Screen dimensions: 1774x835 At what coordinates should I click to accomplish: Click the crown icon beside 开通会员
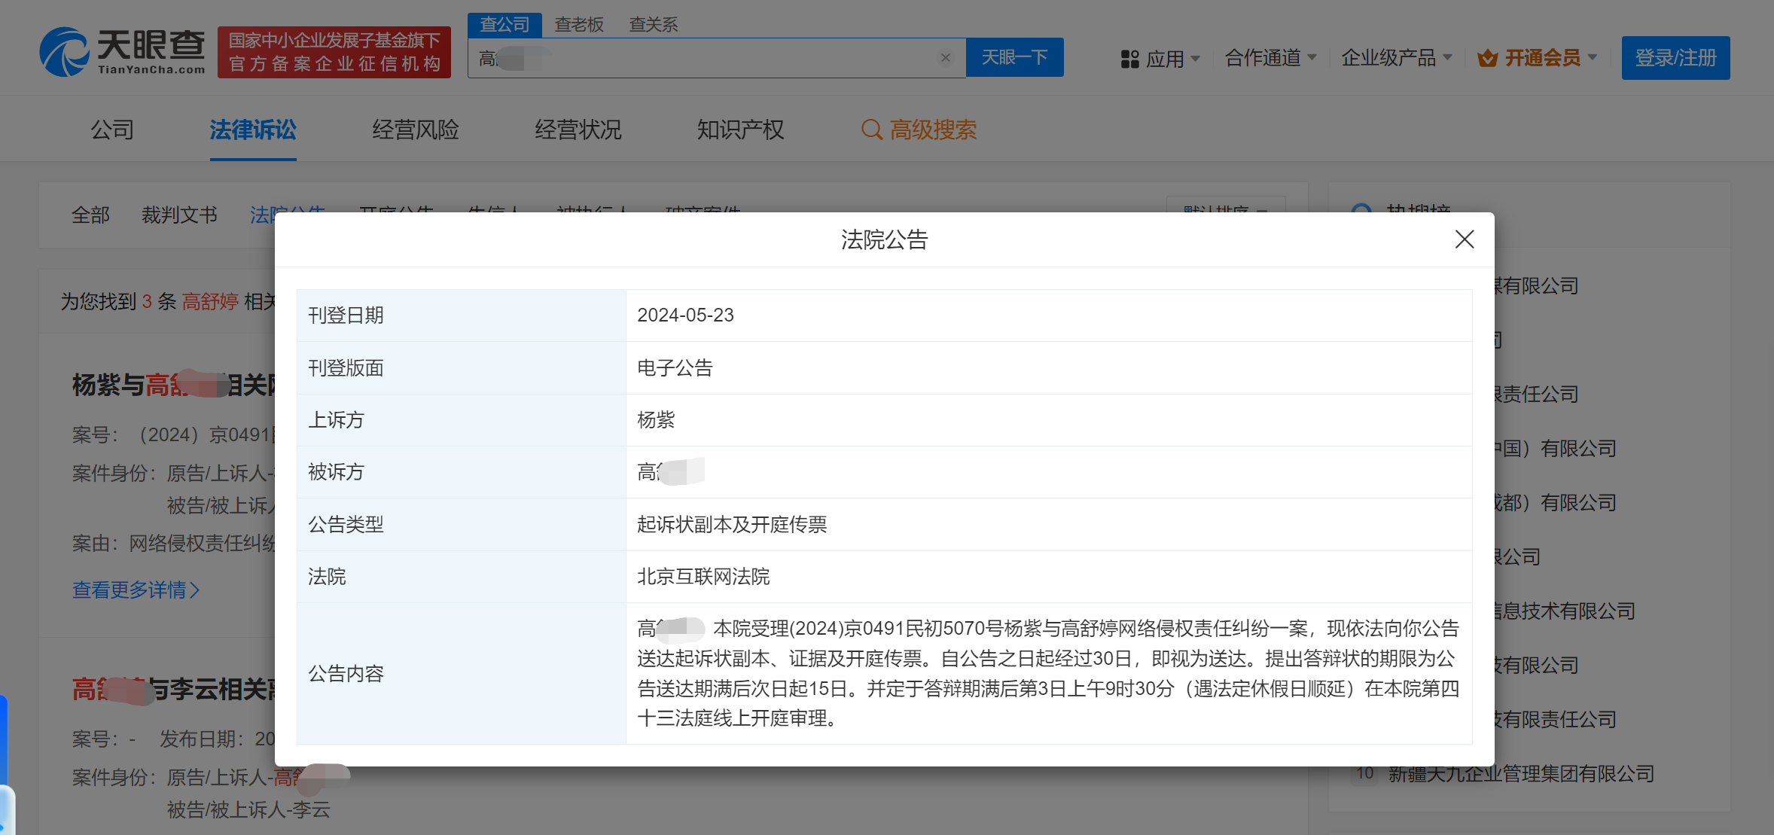(x=1487, y=59)
